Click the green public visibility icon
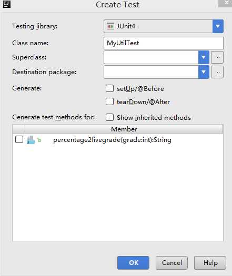 pos(39,140)
